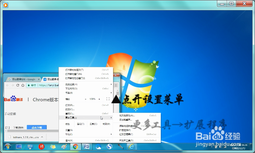Open the Paint palette taskbar icon
This screenshot has height=153, width=255.
[64, 147]
